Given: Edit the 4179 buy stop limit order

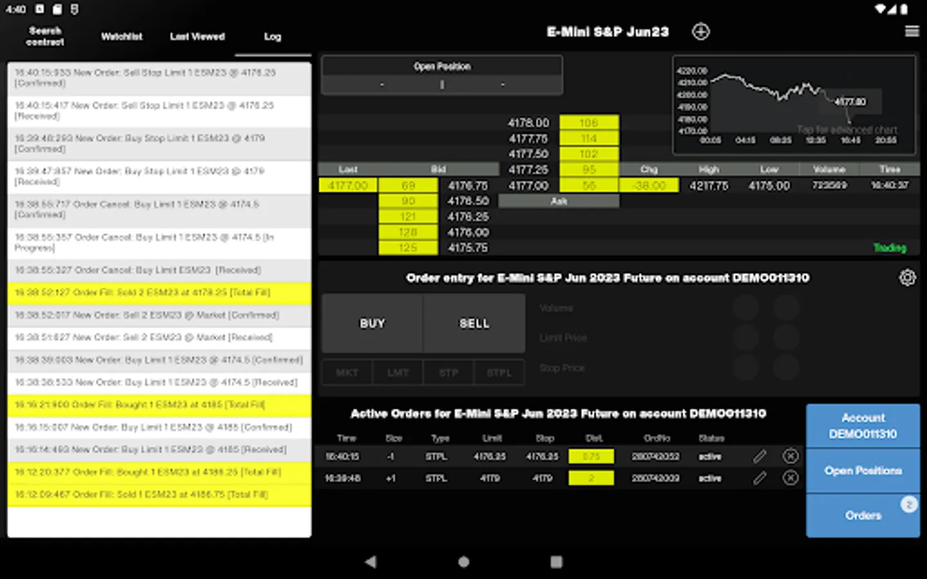Looking at the screenshot, I should (760, 478).
